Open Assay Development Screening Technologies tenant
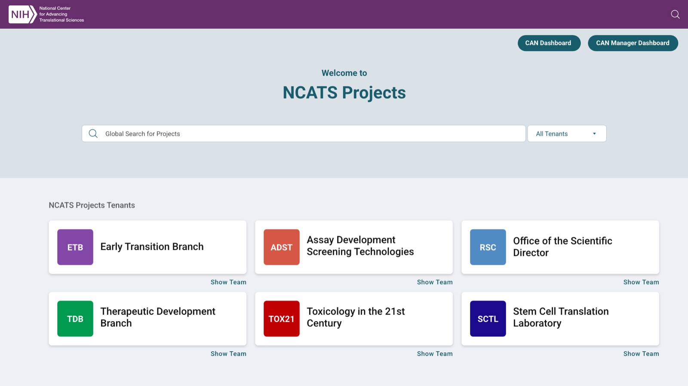688x386 pixels. [354, 247]
